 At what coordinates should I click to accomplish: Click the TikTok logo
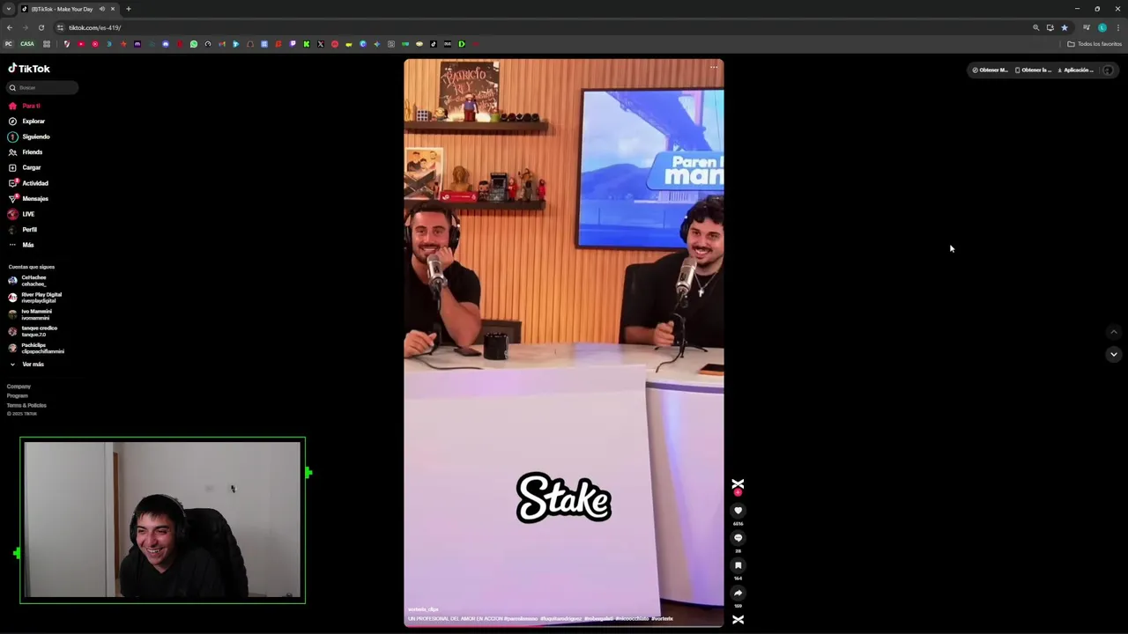(x=29, y=69)
